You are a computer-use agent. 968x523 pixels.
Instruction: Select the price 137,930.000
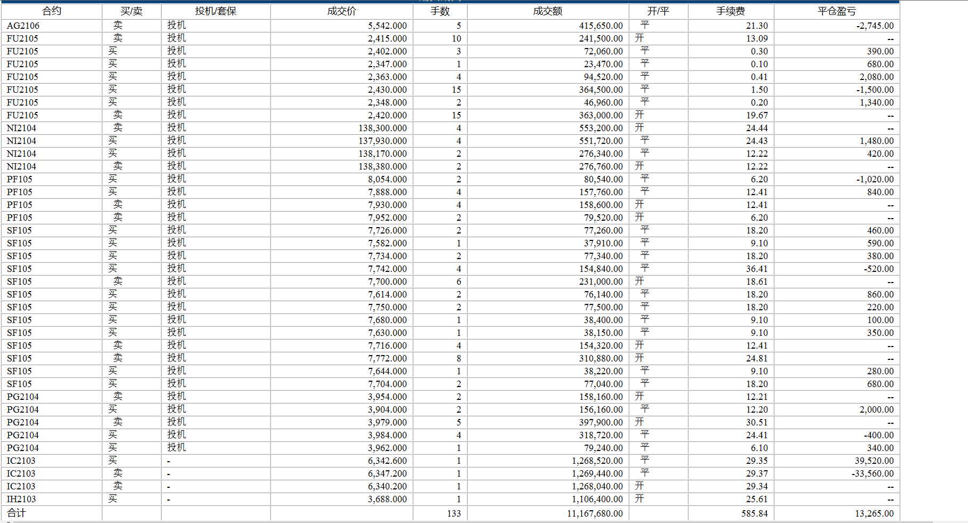point(382,141)
